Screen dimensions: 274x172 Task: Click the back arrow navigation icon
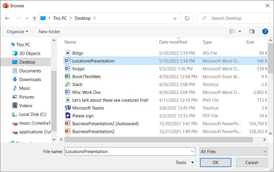click(7, 19)
